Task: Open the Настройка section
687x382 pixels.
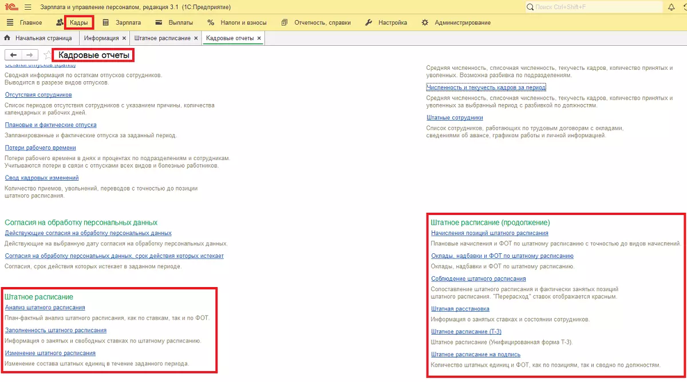Action: click(393, 23)
